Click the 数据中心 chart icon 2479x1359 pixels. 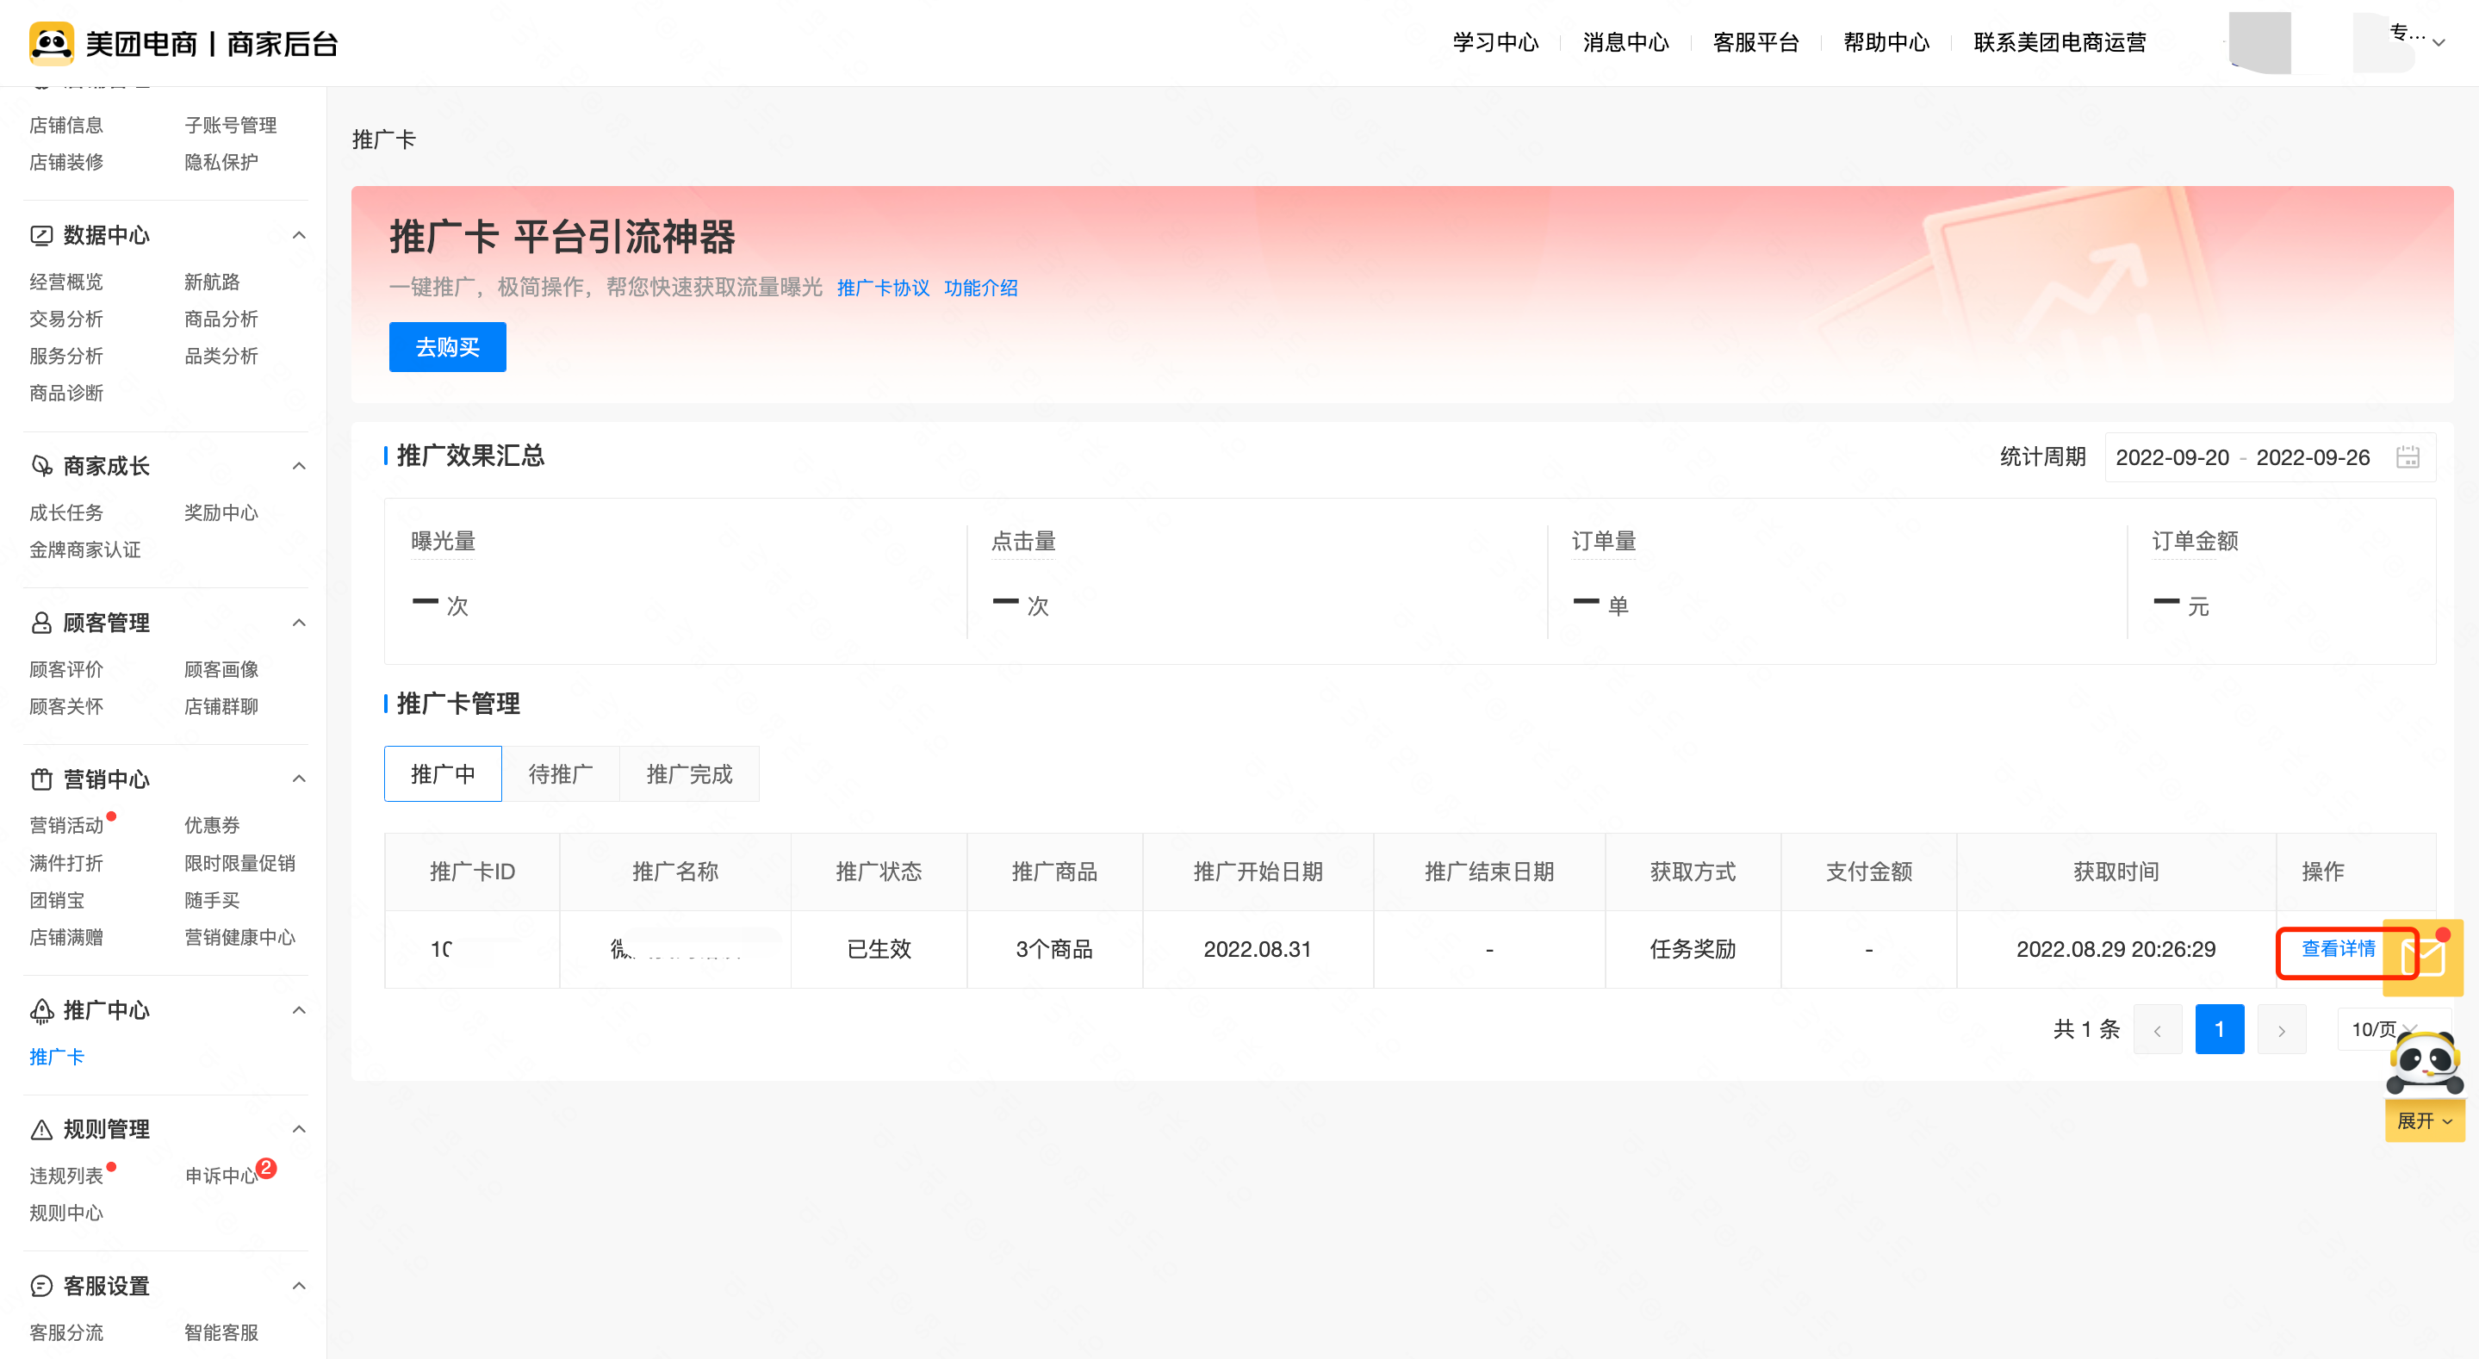(x=41, y=236)
